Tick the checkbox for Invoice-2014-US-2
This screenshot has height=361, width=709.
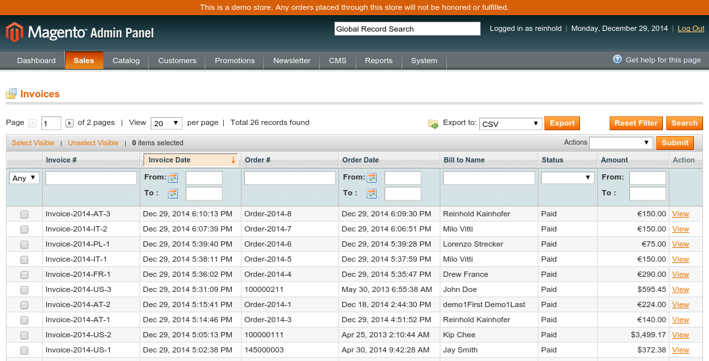pyautogui.click(x=24, y=335)
